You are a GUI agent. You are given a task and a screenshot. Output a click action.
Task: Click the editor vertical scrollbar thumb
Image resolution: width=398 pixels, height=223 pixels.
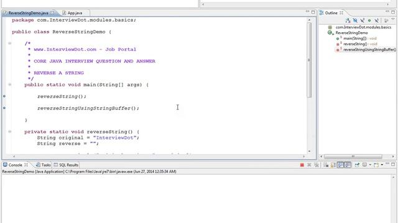(309, 60)
